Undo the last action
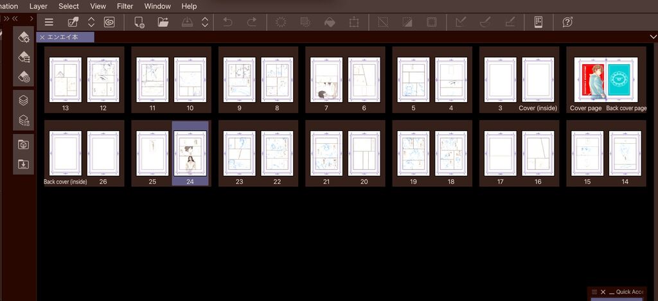The image size is (658, 301). [227, 22]
